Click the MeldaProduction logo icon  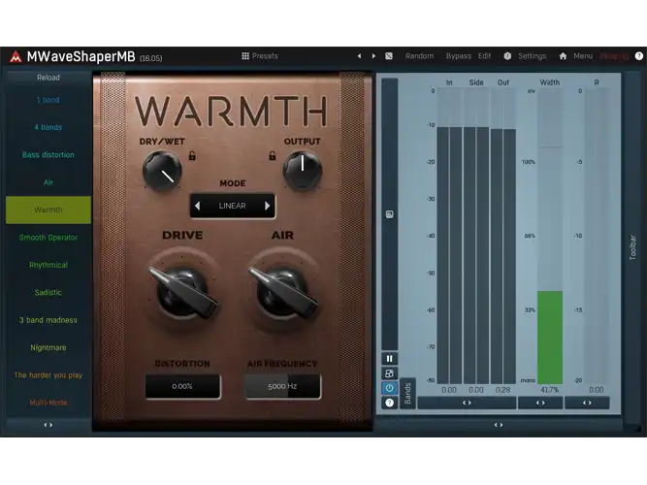pyautogui.click(x=16, y=56)
